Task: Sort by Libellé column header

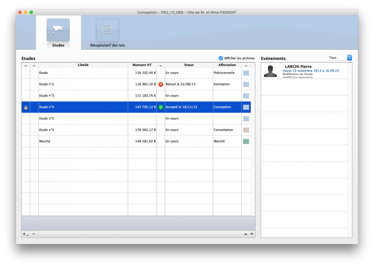Action: point(83,65)
